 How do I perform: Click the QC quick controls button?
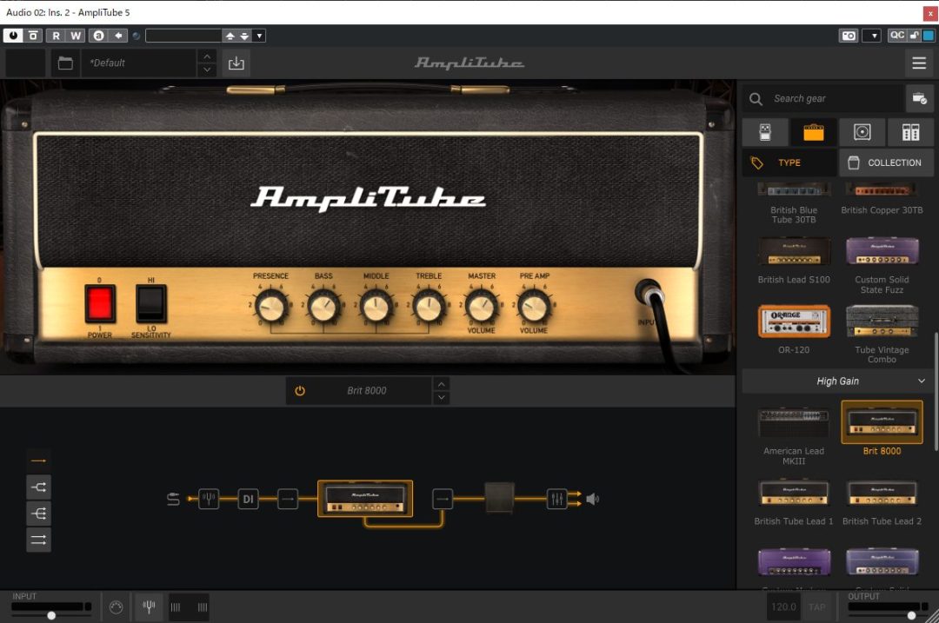click(x=897, y=36)
